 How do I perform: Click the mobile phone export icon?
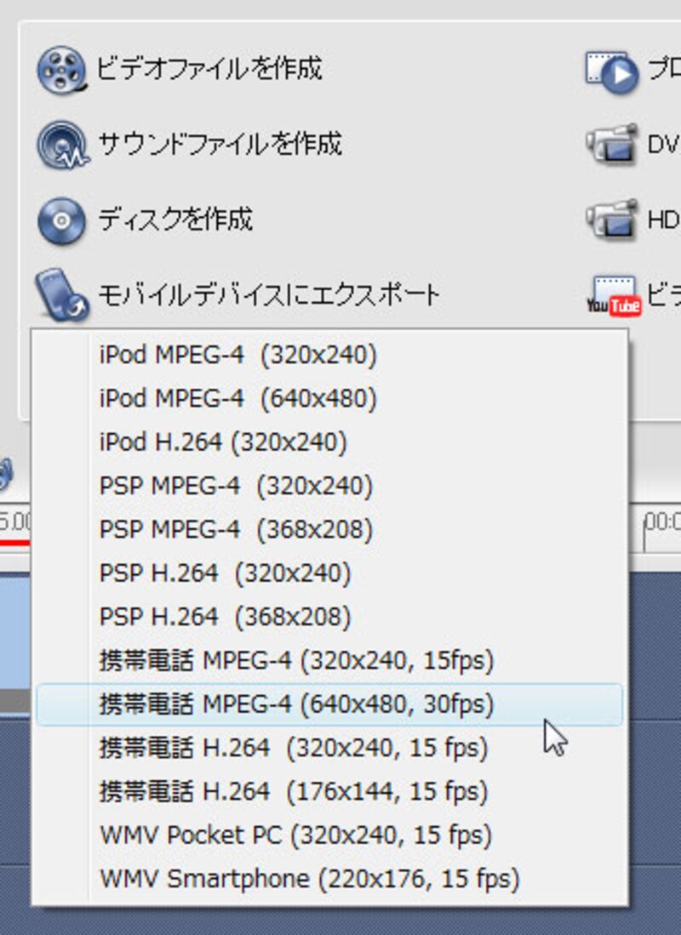click(62, 294)
